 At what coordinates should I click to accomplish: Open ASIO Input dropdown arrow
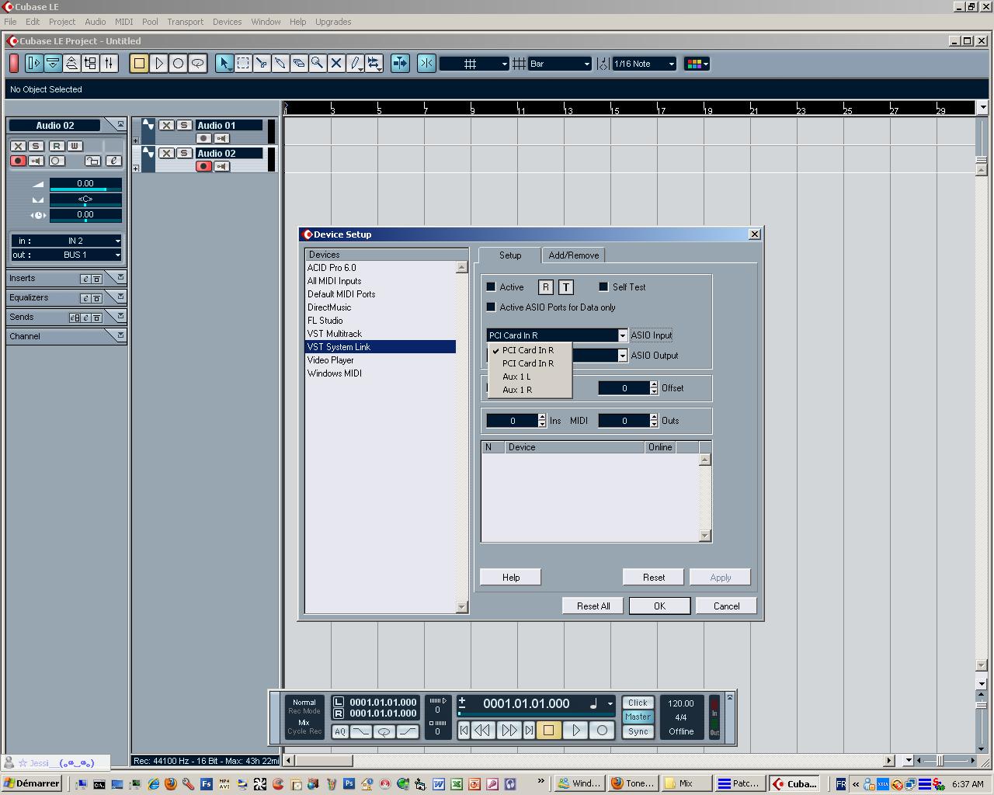click(x=622, y=335)
